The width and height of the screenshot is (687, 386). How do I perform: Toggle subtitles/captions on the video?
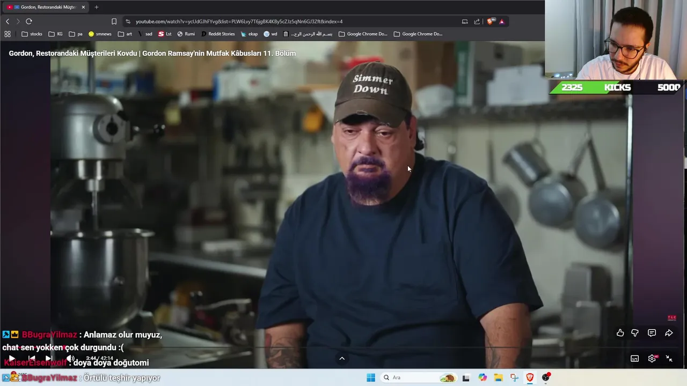pyautogui.click(x=635, y=359)
